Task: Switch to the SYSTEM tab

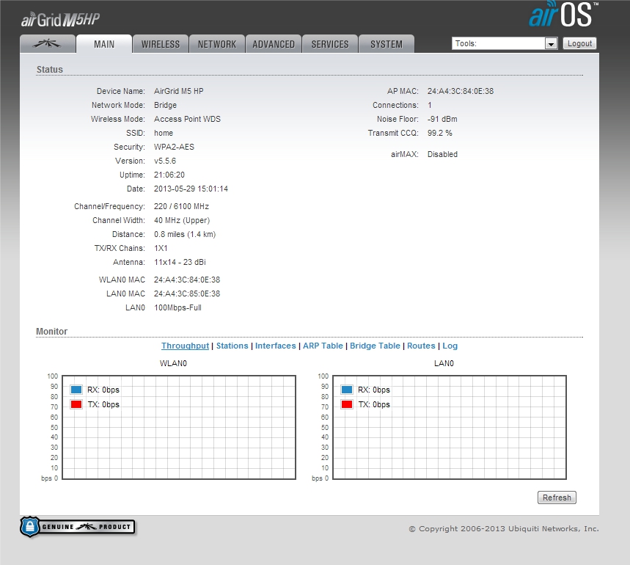Action: coord(387,44)
